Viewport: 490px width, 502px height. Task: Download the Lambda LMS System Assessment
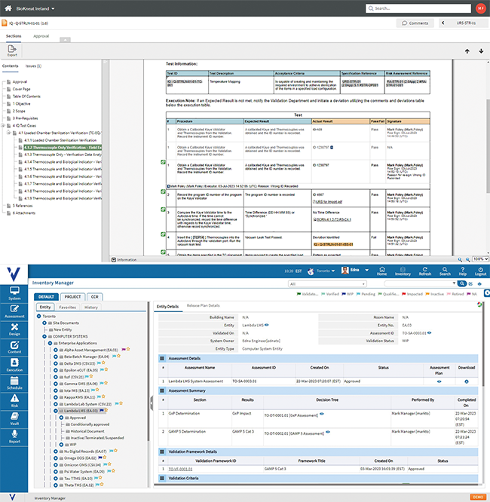[x=467, y=381]
